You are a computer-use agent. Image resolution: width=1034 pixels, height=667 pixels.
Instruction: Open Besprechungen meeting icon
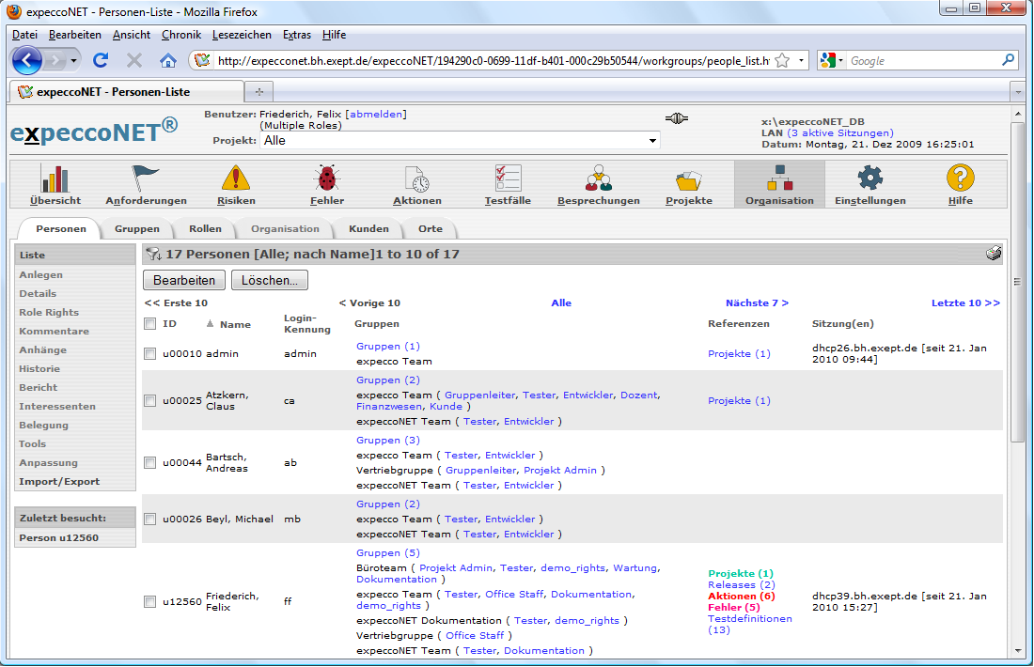[x=598, y=178]
